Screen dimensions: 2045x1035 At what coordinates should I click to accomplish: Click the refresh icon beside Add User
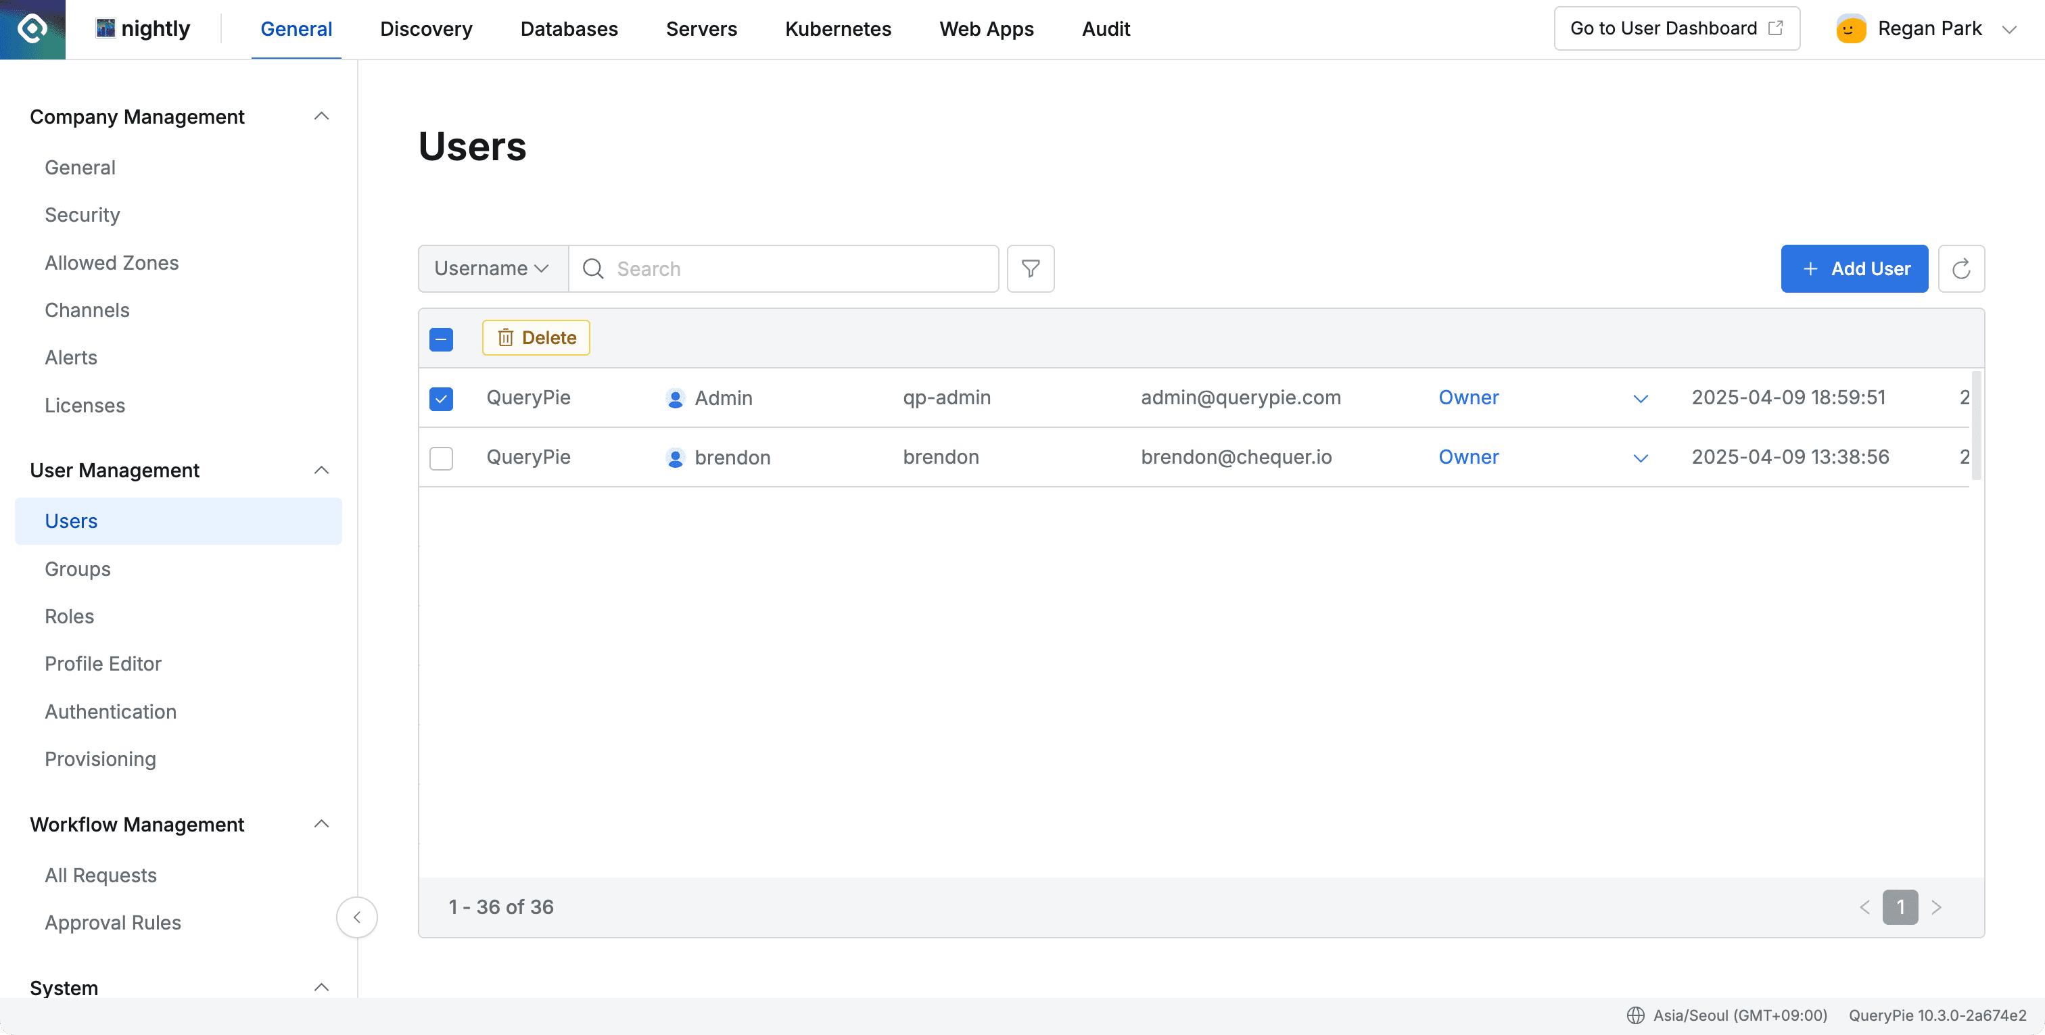[x=1961, y=268]
